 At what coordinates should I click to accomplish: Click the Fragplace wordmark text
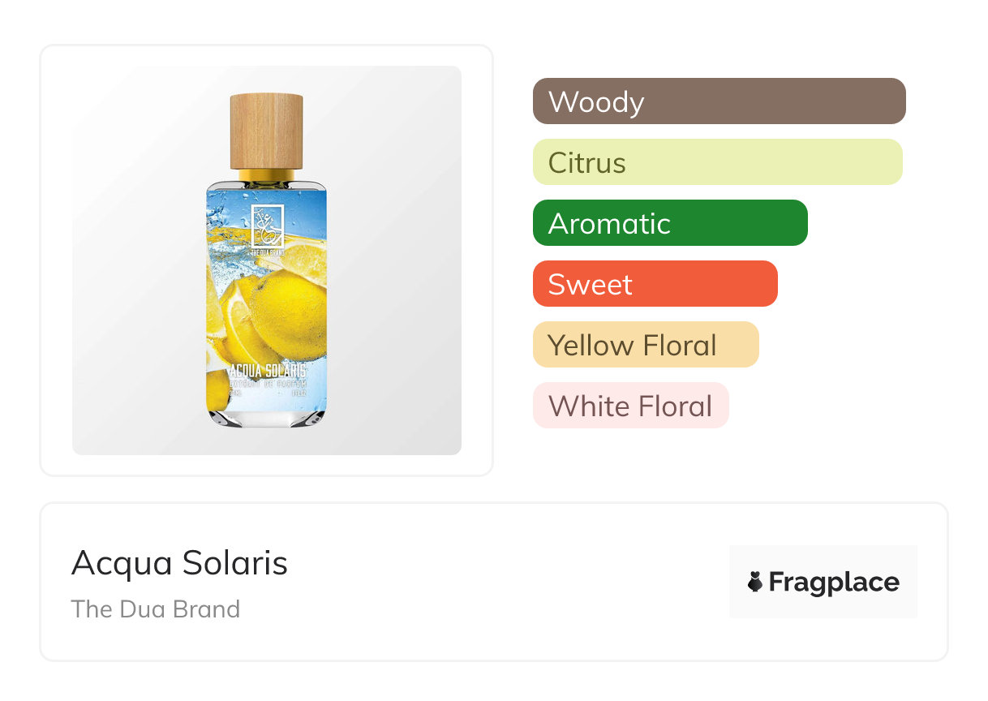(834, 582)
